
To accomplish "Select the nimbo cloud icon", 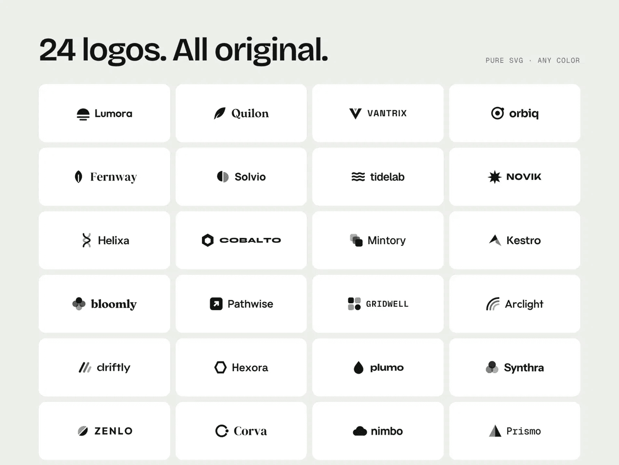I will tap(360, 431).
